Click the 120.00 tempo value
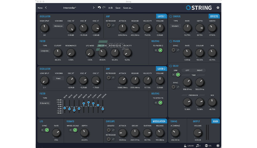Viewport: 257px width, 148px height. tap(190, 146)
